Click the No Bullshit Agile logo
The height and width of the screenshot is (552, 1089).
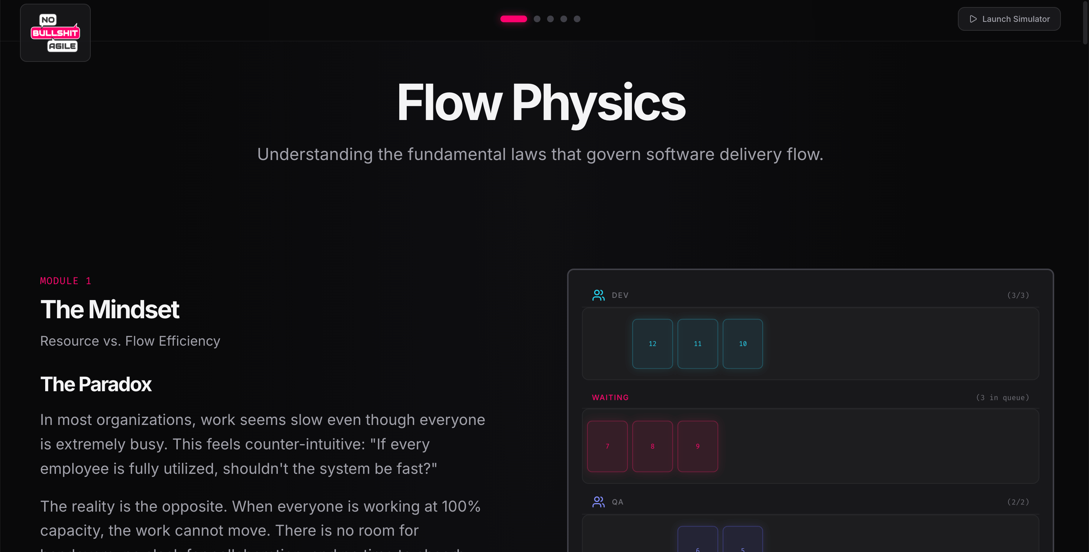[x=55, y=33]
